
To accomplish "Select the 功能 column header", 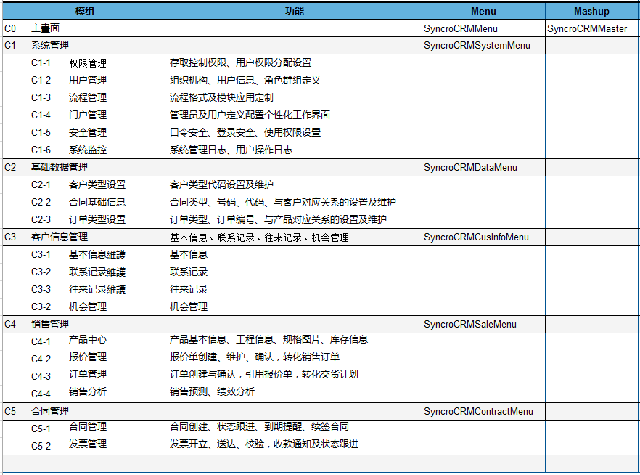I will click(x=295, y=11).
